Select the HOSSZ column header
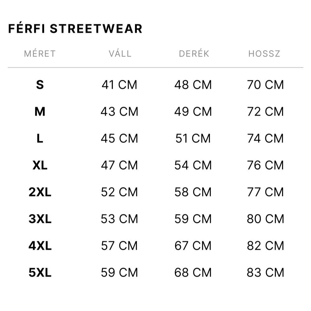The width and height of the screenshot is (311, 311). coord(264,54)
